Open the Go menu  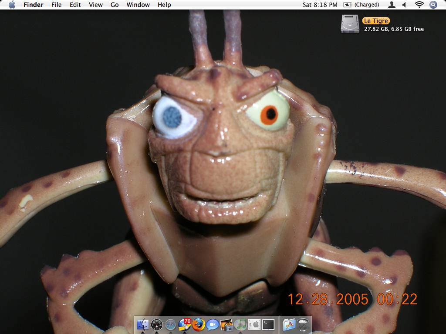(x=115, y=4)
